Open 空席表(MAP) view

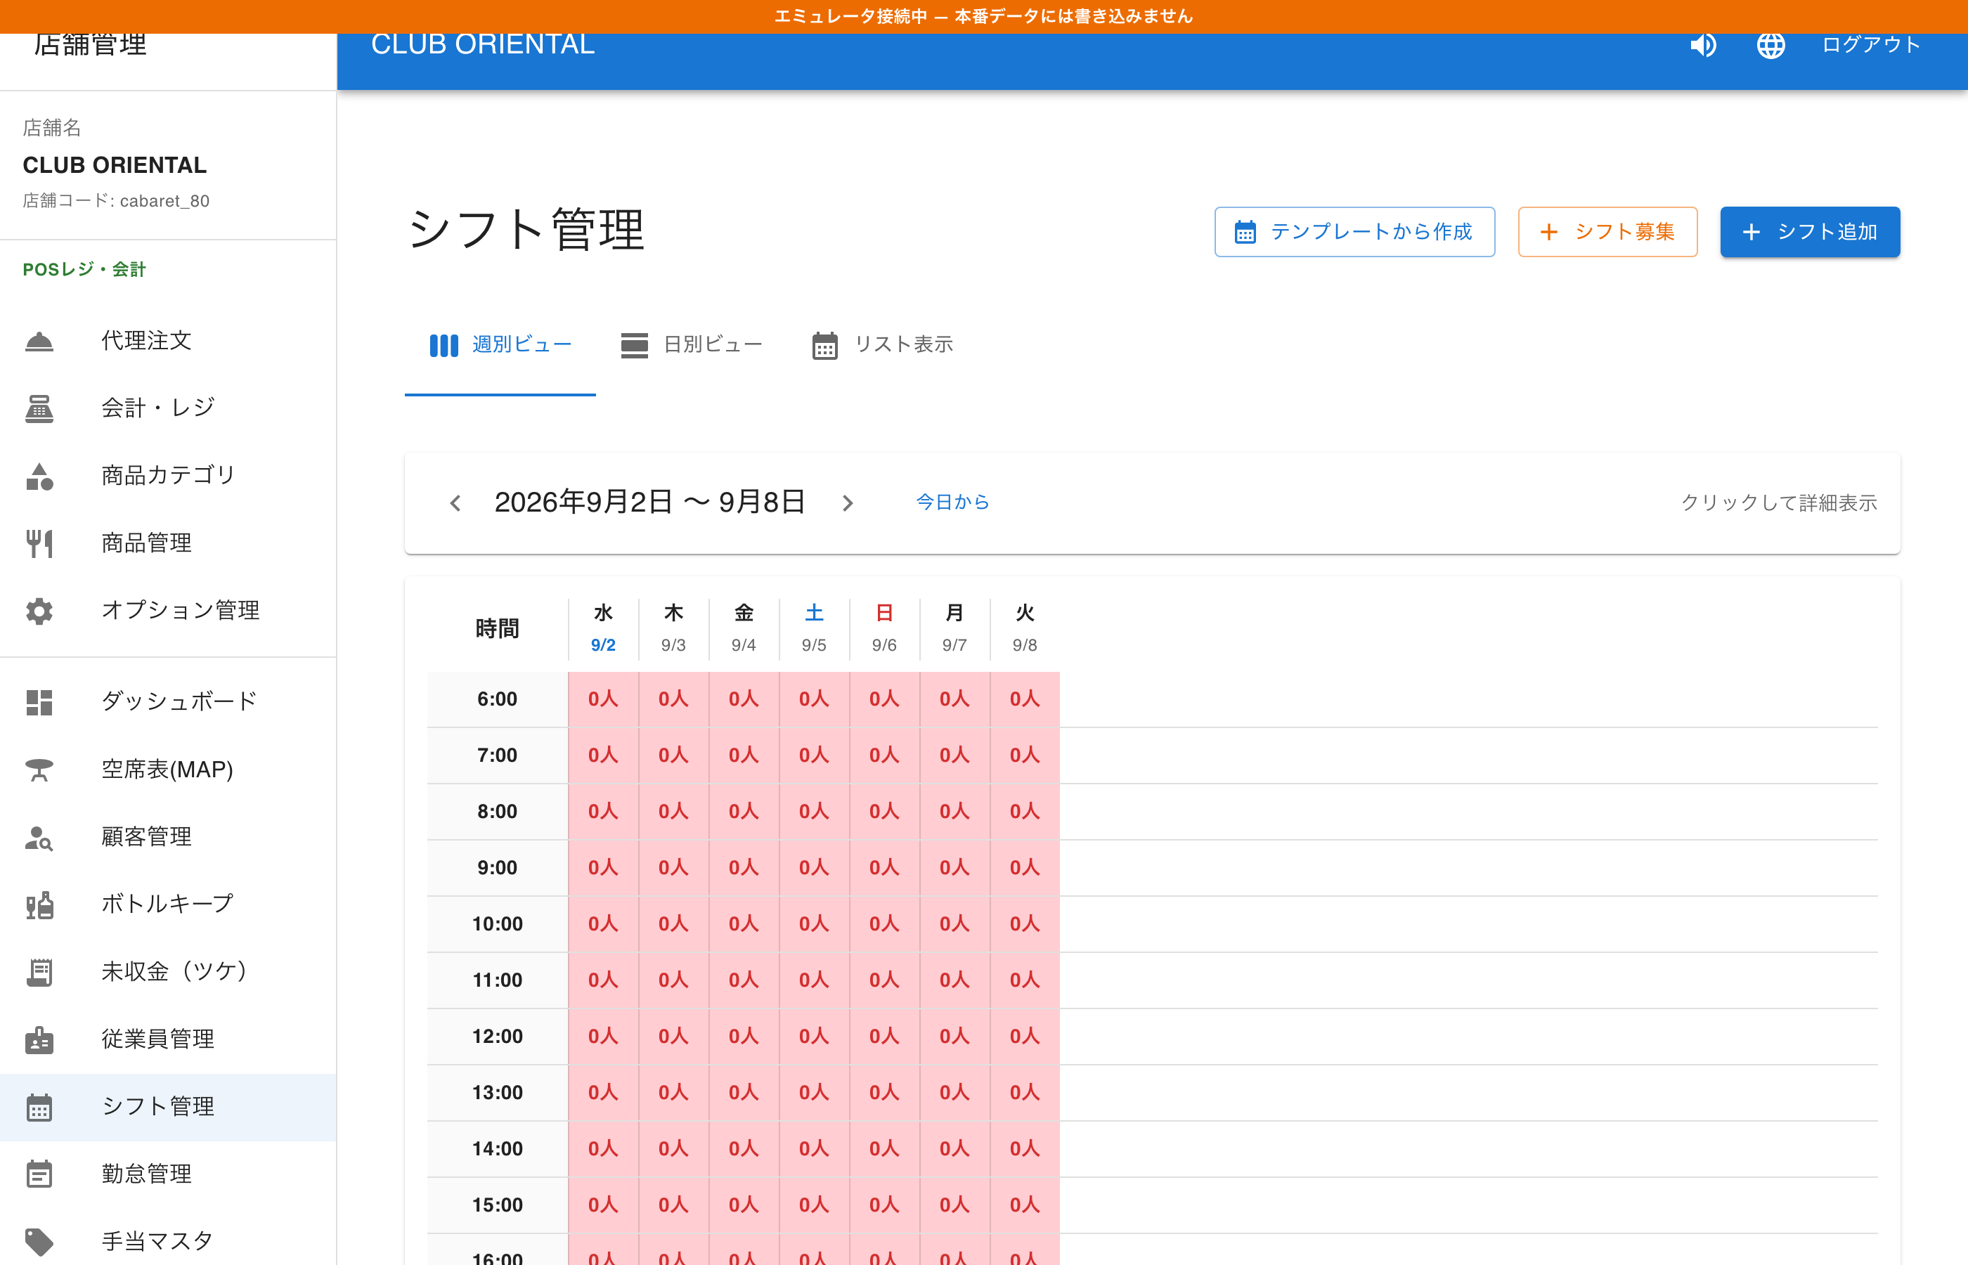point(167,770)
